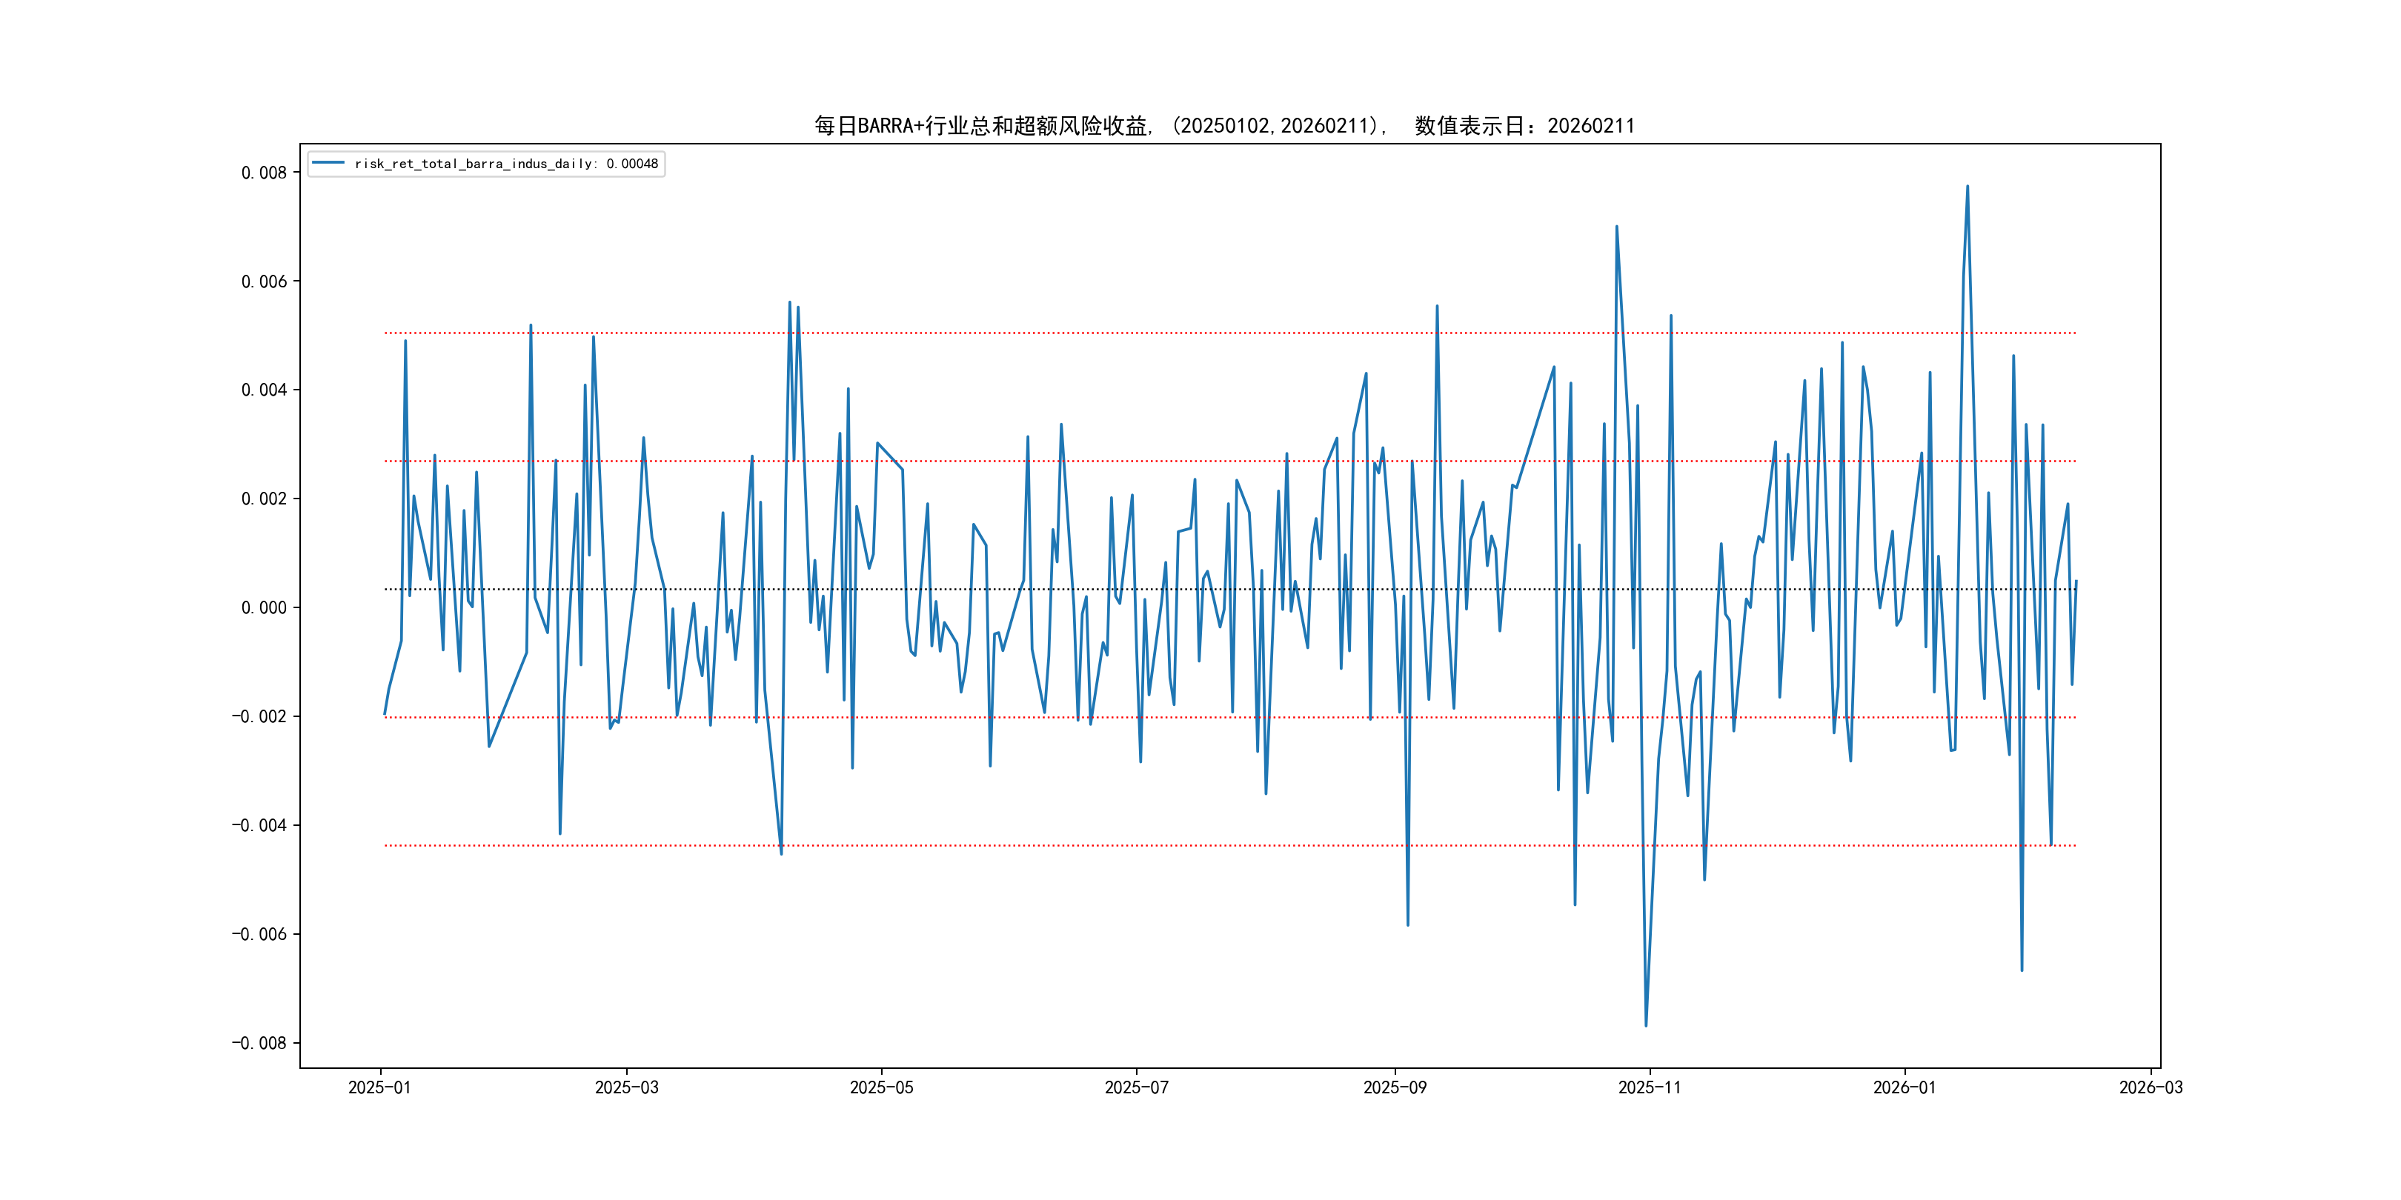Screen dimensions: 2401x1200
Task: Click the 2026-01 x-axis label
Action: (x=1904, y=1087)
